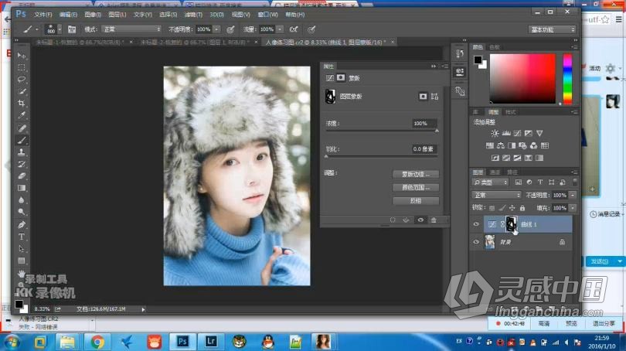Image resolution: width=626 pixels, height=351 pixels.
Task: Open the workspace 基本功能 dropdown
Action: tap(552, 29)
